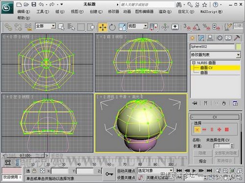Screen dimensions: 245x183
Task: Switch to the Create command panel tab
Action: [193, 38]
